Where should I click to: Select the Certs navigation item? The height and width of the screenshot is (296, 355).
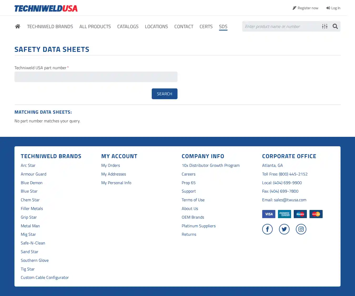(x=206, y=27)
